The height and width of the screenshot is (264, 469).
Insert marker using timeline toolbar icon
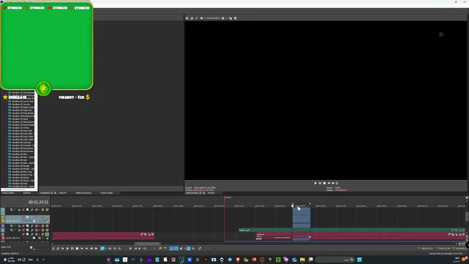coord(160,249)
